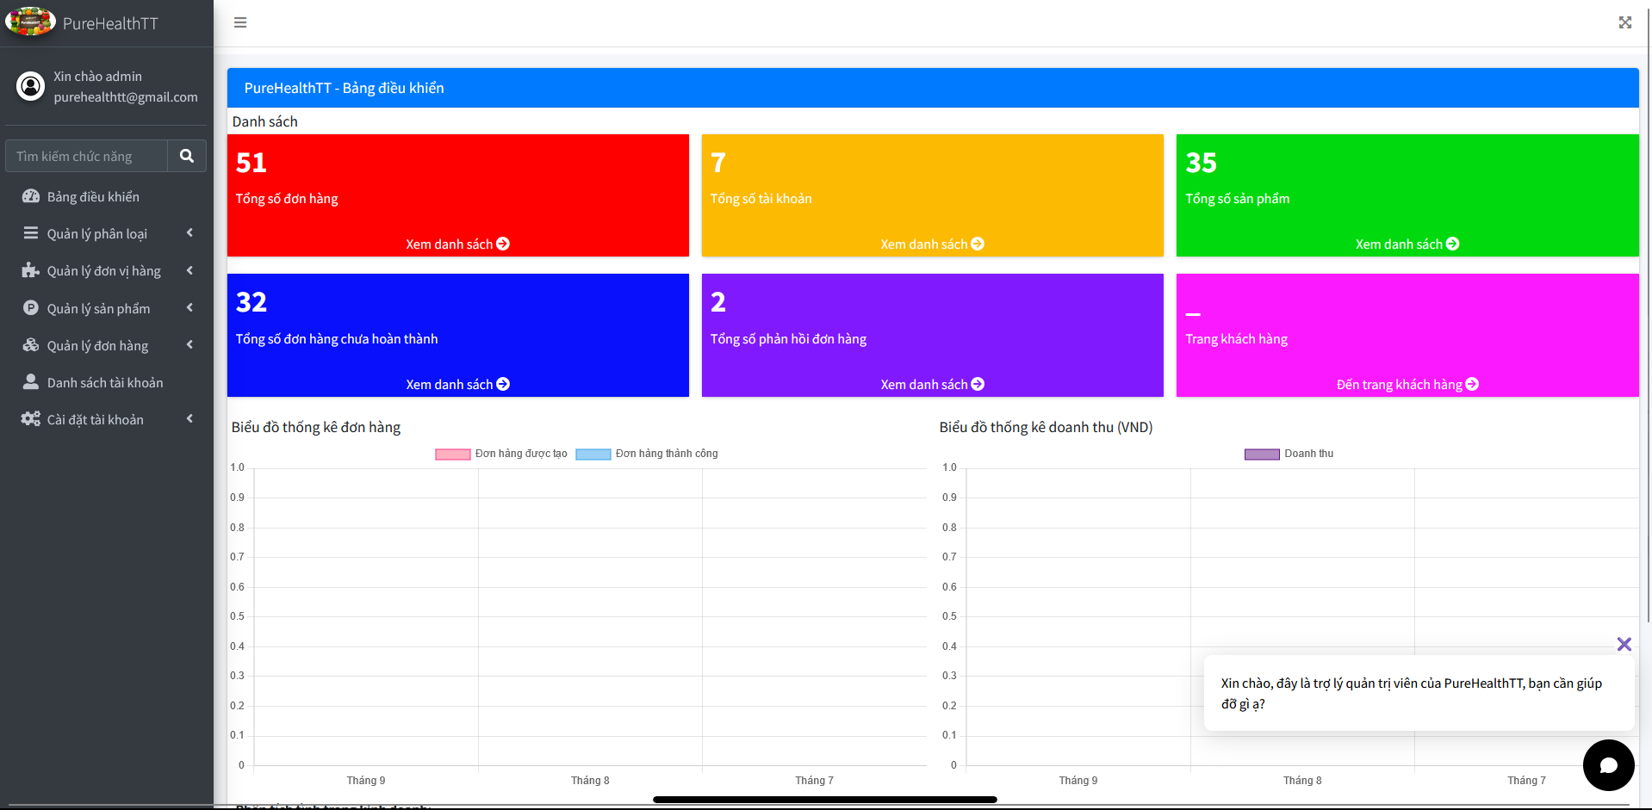Click the dashboard gauge icon
The height and width of the screenshot is (810, 1652).
tap(31, 196)
